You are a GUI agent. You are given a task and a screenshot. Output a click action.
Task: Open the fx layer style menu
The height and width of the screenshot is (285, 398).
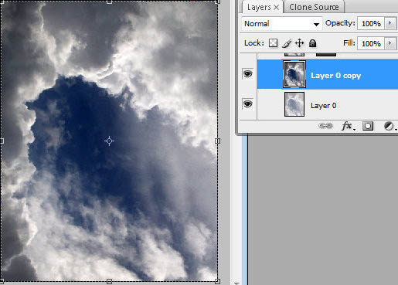[348, 126]
